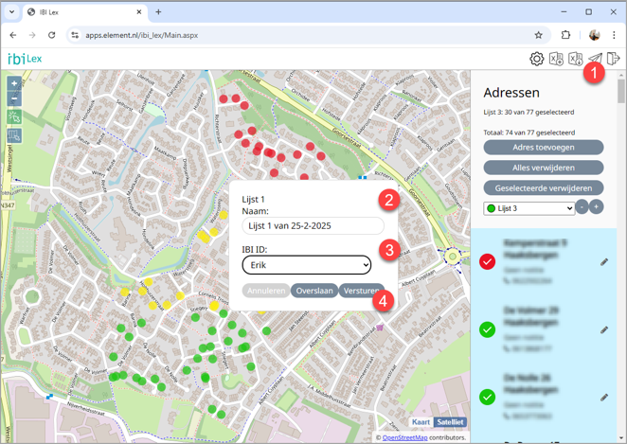Edit the second address with pencil icon
The height and width of the screenshot is (444, 627).
pyautogui.click(x=604, y=329)
